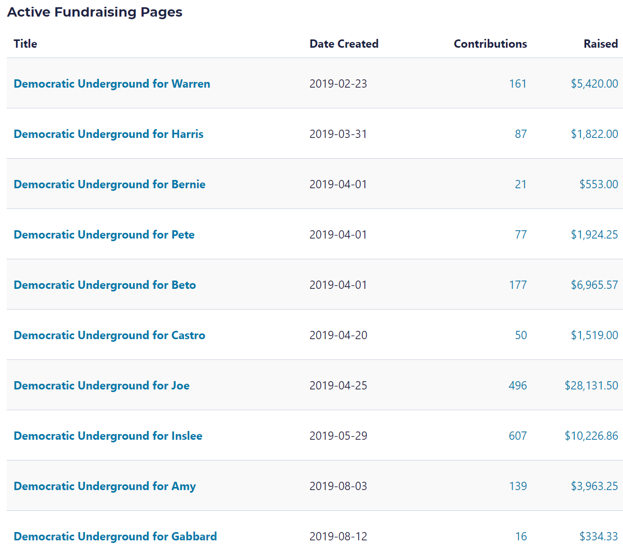Open Democratic Underground for Harris page
Screen dimensions: 623x558
(108, 134)
